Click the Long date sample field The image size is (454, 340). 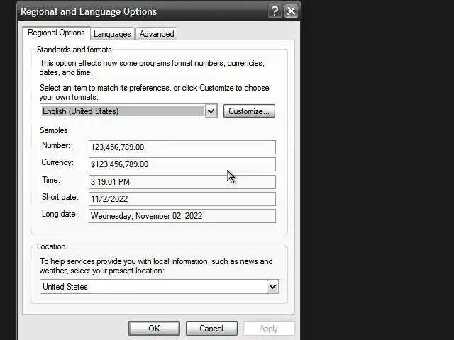coord(182,216)
